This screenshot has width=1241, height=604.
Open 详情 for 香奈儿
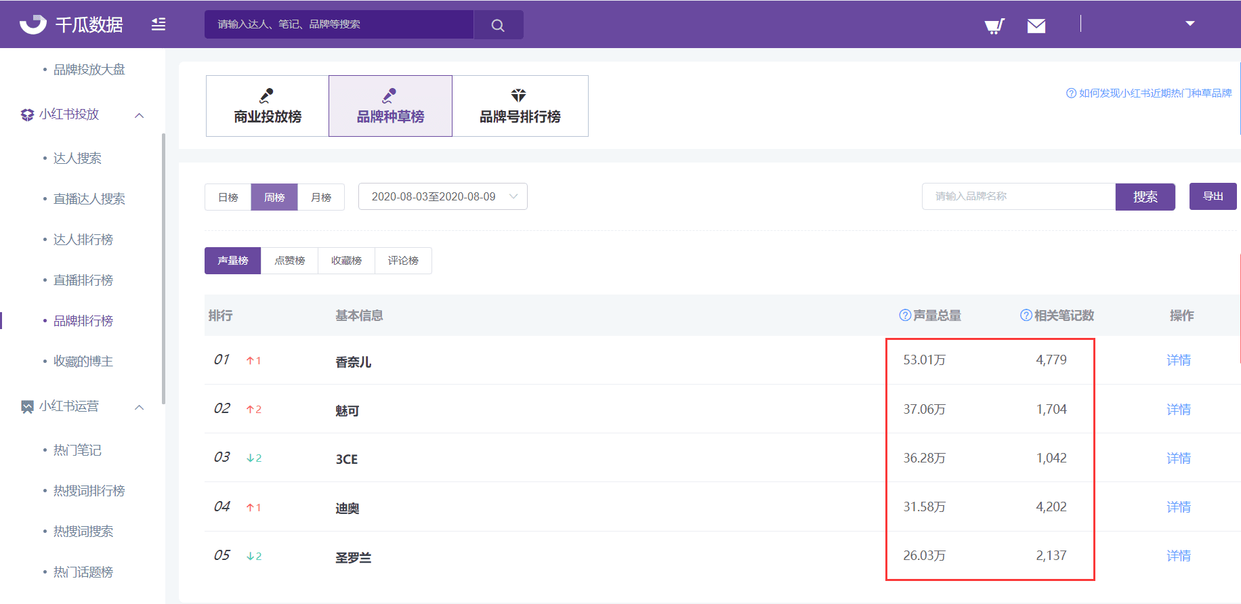[1179, 360]
